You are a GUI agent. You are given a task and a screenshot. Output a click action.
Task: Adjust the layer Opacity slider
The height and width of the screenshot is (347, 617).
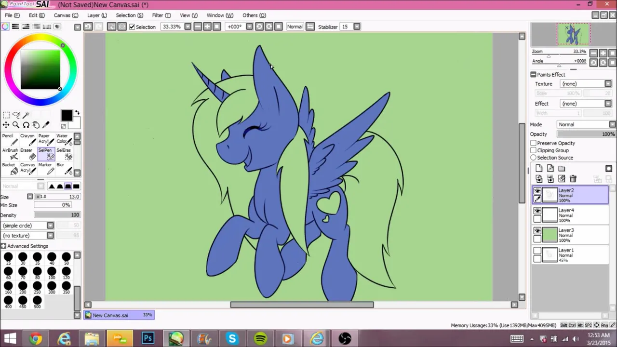[x=586, y=134]
